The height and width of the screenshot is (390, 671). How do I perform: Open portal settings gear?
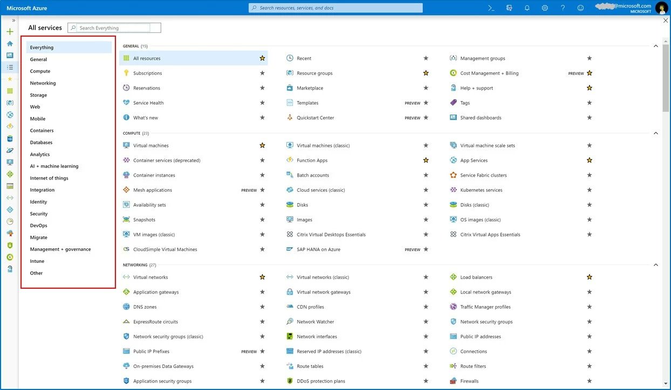pos(545,8)
